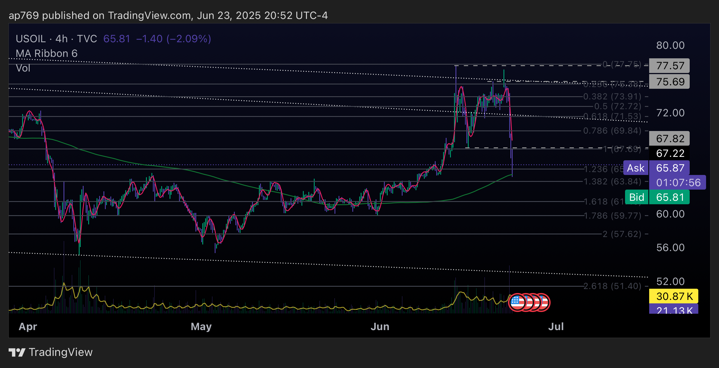Click the 4h timeframe label
Screen dimensions: 719x368
(61, 39)
